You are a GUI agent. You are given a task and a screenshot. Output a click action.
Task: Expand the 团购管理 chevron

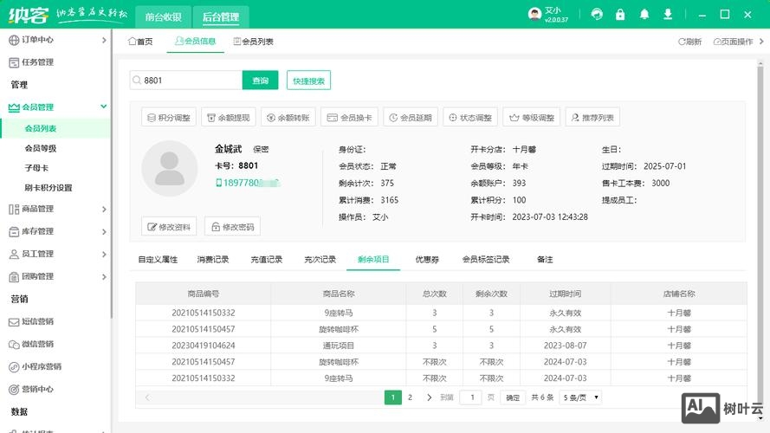coord(104,277)
